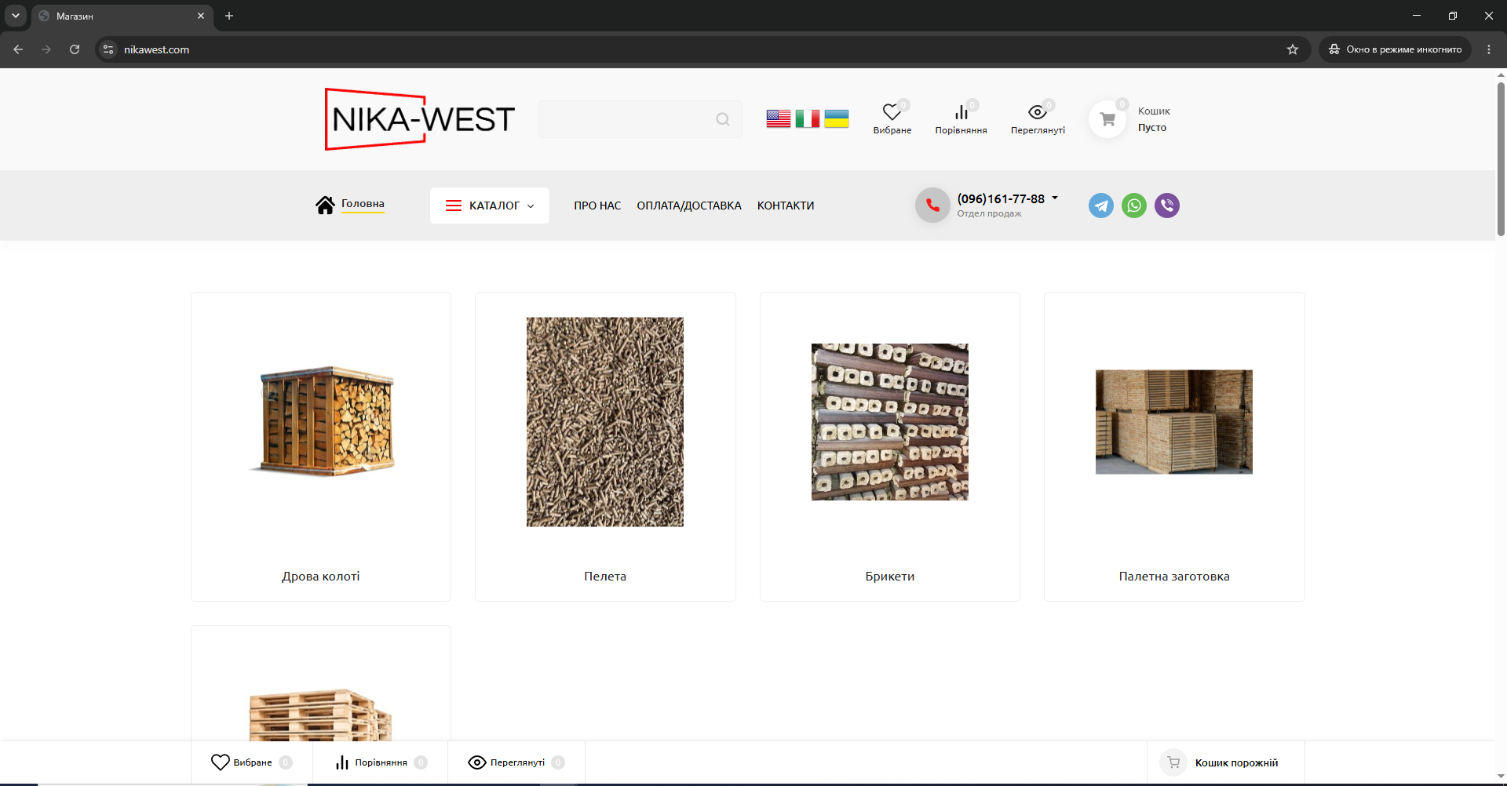
Task: Open Telegram messenger icon
Action: tap(1101, 206)
